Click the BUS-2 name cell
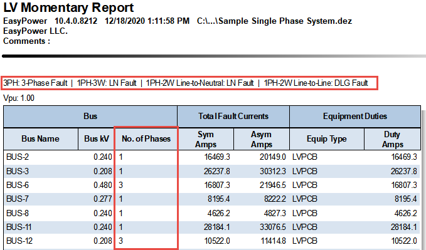The width and height of the screenshot is (426, 250). 18,157
